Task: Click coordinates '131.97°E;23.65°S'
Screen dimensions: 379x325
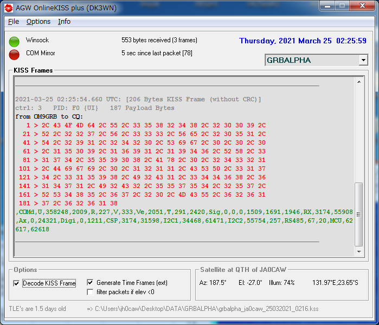Action: pos(335,283)
